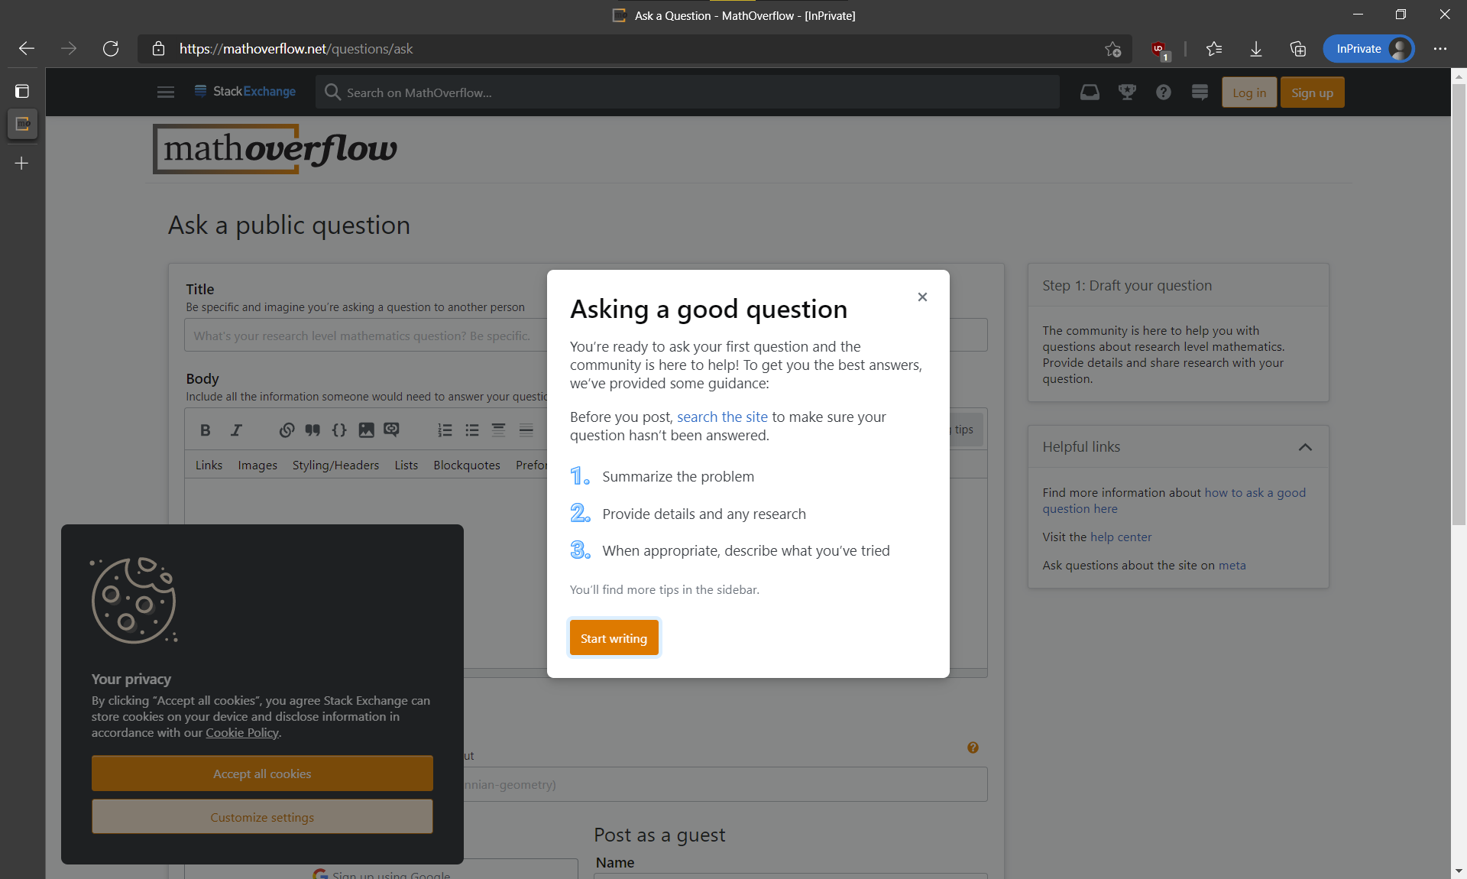Click the Start writing button
Screen dimensions: 1467x879
click(614, 637)
